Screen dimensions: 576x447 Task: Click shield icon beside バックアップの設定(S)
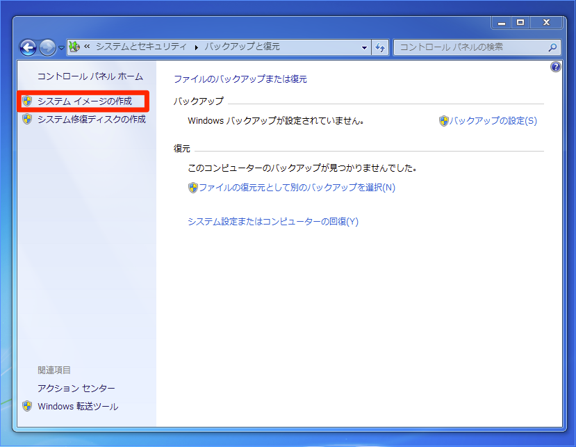pos(444,120)
